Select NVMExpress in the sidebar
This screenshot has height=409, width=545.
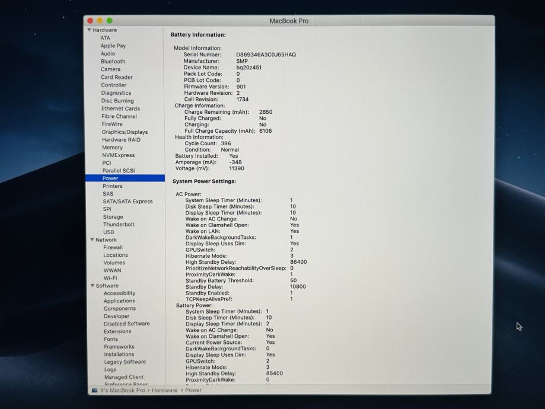click(x=118, y=155)
